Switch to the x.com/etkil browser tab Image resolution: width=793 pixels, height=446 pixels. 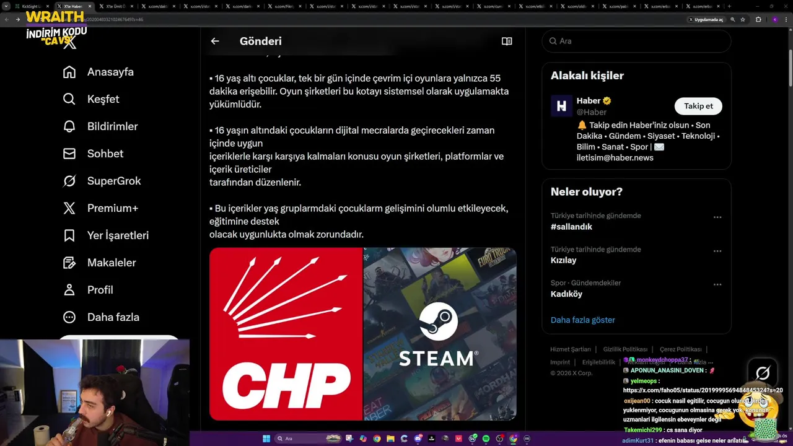(x=535, y=6)
